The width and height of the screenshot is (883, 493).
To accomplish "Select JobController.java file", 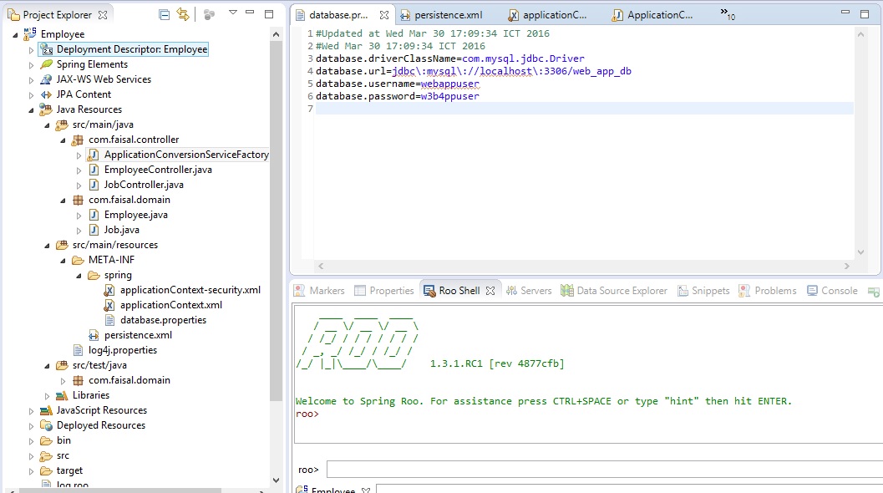I will (144, 185).
